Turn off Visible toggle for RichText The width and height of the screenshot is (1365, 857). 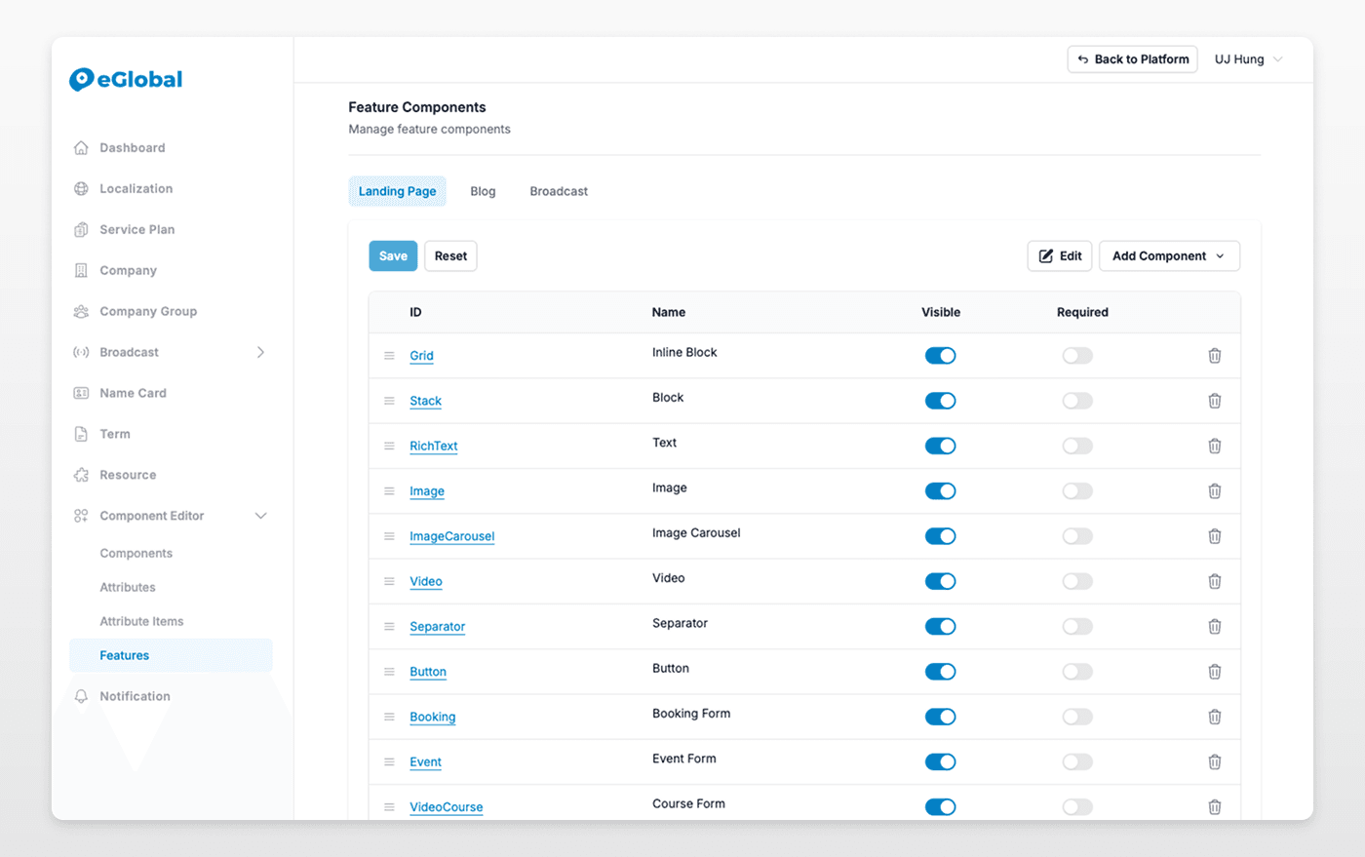940,446
